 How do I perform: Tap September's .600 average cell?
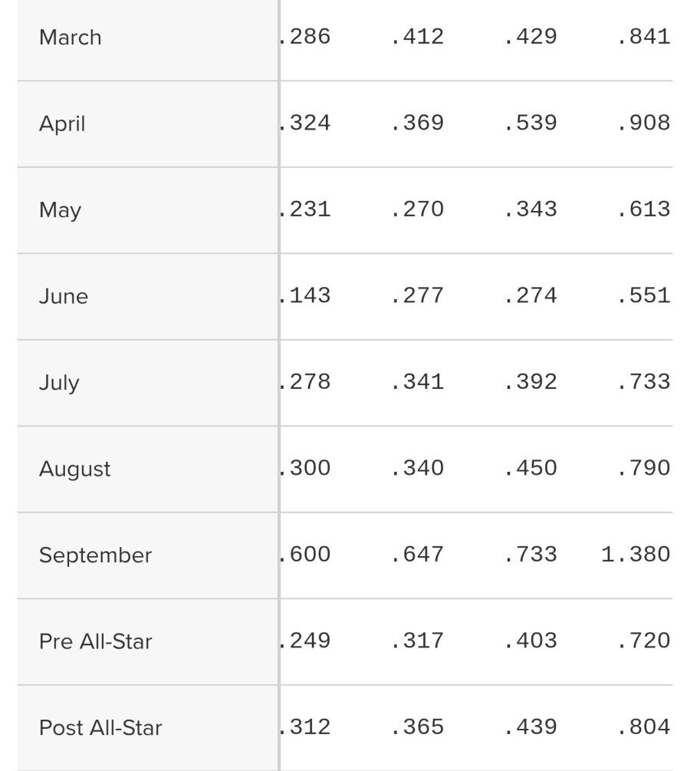pyautogui.click(x=306, y=554)
